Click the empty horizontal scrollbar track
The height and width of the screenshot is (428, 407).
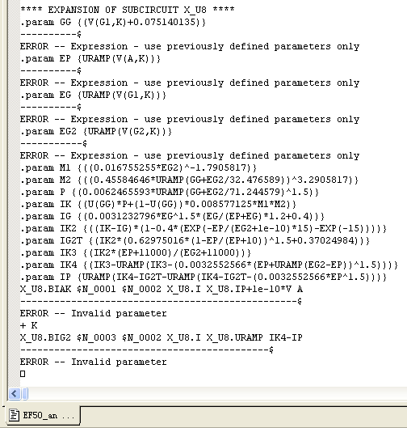coord(217,393)
